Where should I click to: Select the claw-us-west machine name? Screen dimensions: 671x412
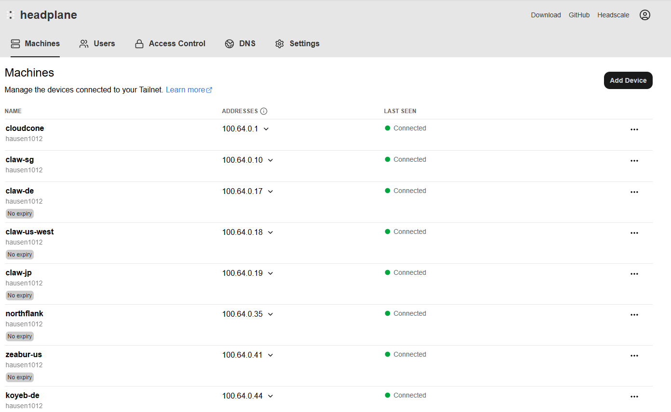29,232
